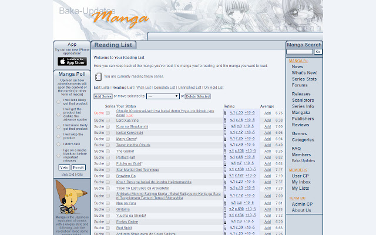Switch to the On Hold List tab

214,88
